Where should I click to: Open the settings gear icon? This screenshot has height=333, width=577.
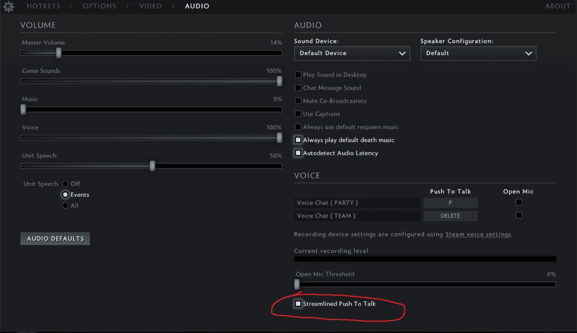[x=9, y=6]
